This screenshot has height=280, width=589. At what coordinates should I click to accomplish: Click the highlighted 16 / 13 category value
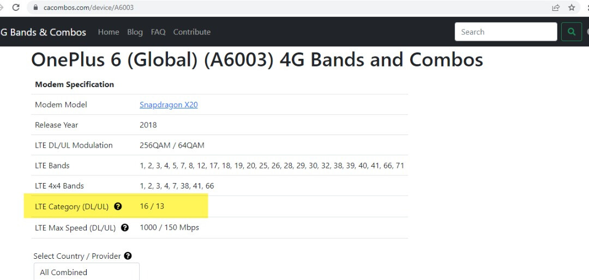152,206
